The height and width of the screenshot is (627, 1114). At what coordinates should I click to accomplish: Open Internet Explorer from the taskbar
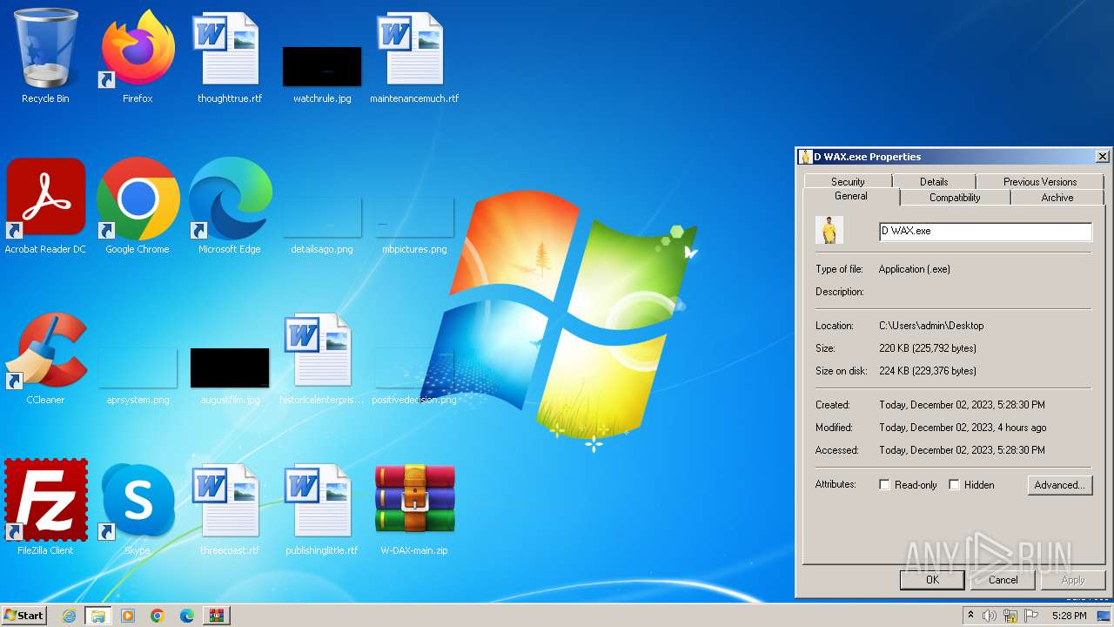69,616
